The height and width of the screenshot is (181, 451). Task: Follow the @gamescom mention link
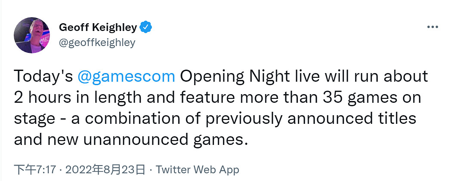[127, 77]
